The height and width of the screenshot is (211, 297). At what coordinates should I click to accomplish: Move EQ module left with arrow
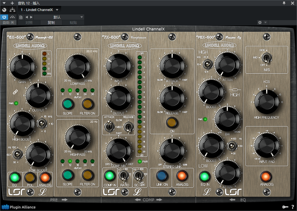point(232,200)
